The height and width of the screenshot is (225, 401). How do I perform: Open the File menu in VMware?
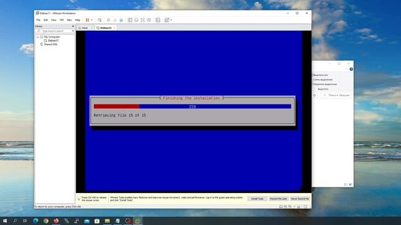click(38, 20)
